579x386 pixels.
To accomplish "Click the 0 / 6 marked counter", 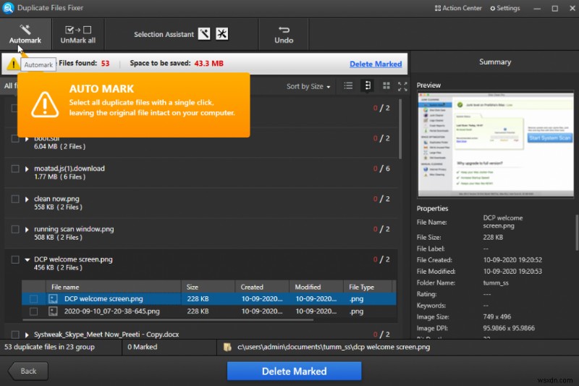I will pos(381,169).
